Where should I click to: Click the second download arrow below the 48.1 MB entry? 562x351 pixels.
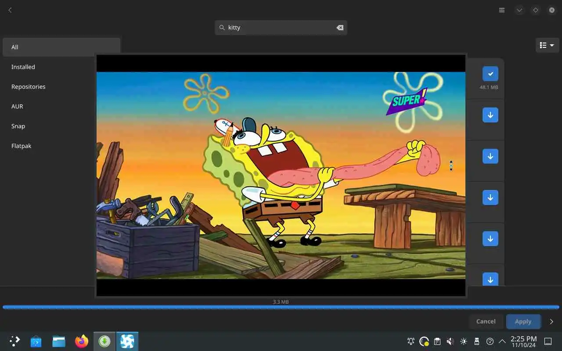490,156
